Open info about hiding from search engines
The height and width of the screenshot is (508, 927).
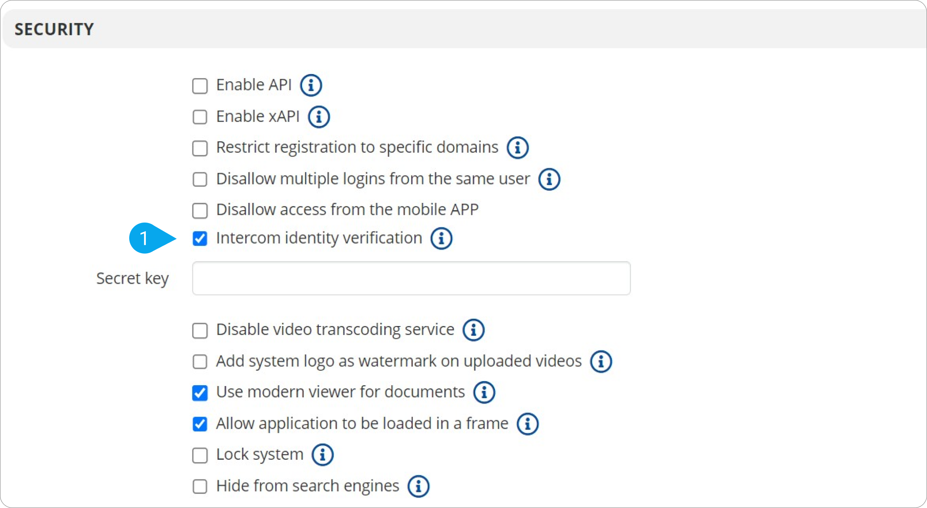(x=418, y=486)
